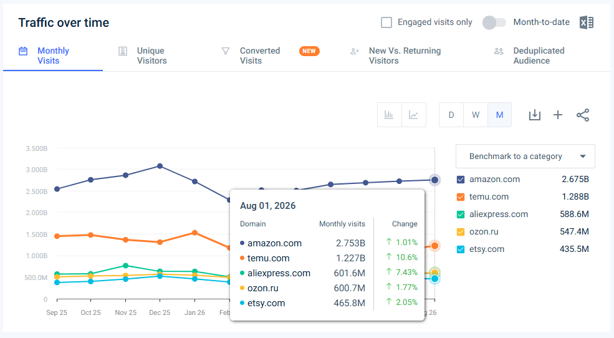This screenshot has height=338, width=614.
Task: Click amazon.com Dec 25 peak data point
Action: pos(160,166)
